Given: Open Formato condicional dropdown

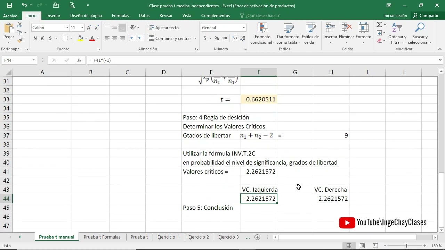Looking at the screenshot, I should coord(262,34).
